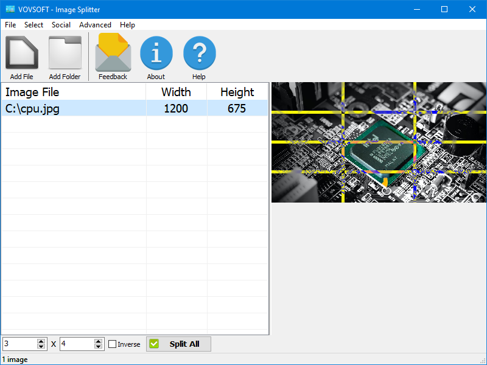Increment the rows spinner value
487x365 pixels.
click(x=41, y=341)
